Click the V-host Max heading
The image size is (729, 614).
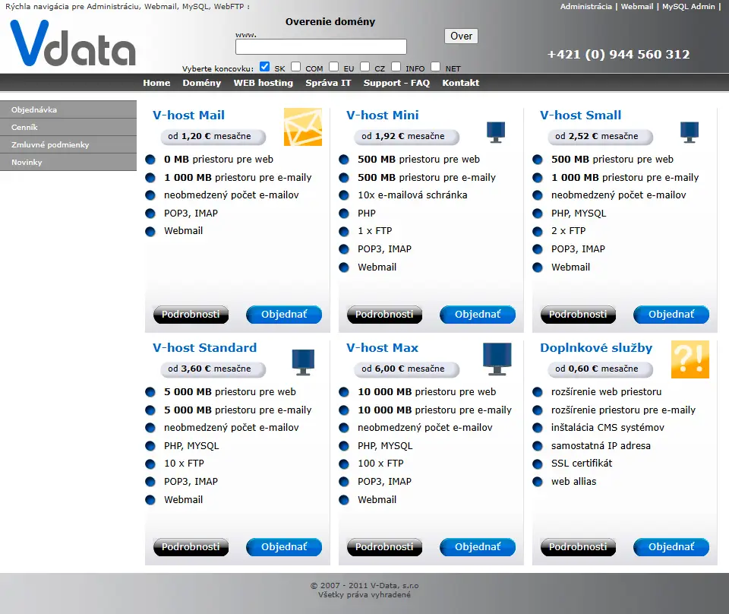pos(382,347)
